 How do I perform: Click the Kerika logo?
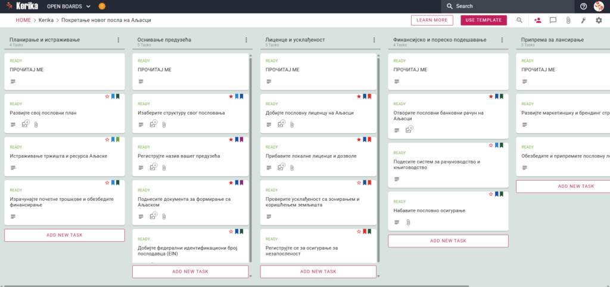tap(22, 6)
